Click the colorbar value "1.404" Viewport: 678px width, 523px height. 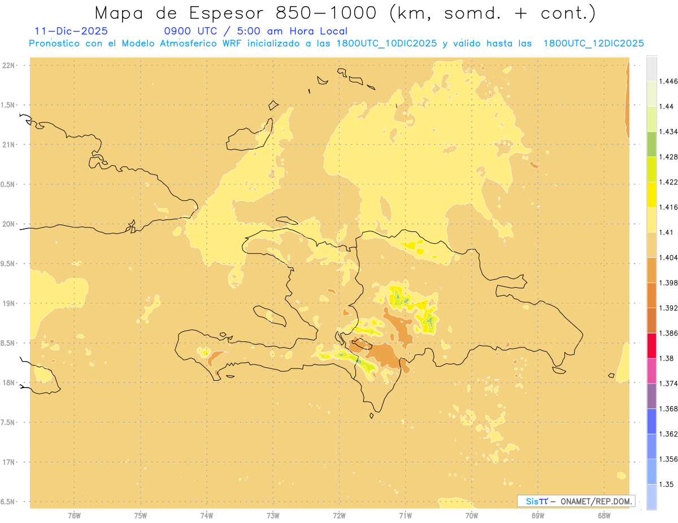click(x=668, y=257)
